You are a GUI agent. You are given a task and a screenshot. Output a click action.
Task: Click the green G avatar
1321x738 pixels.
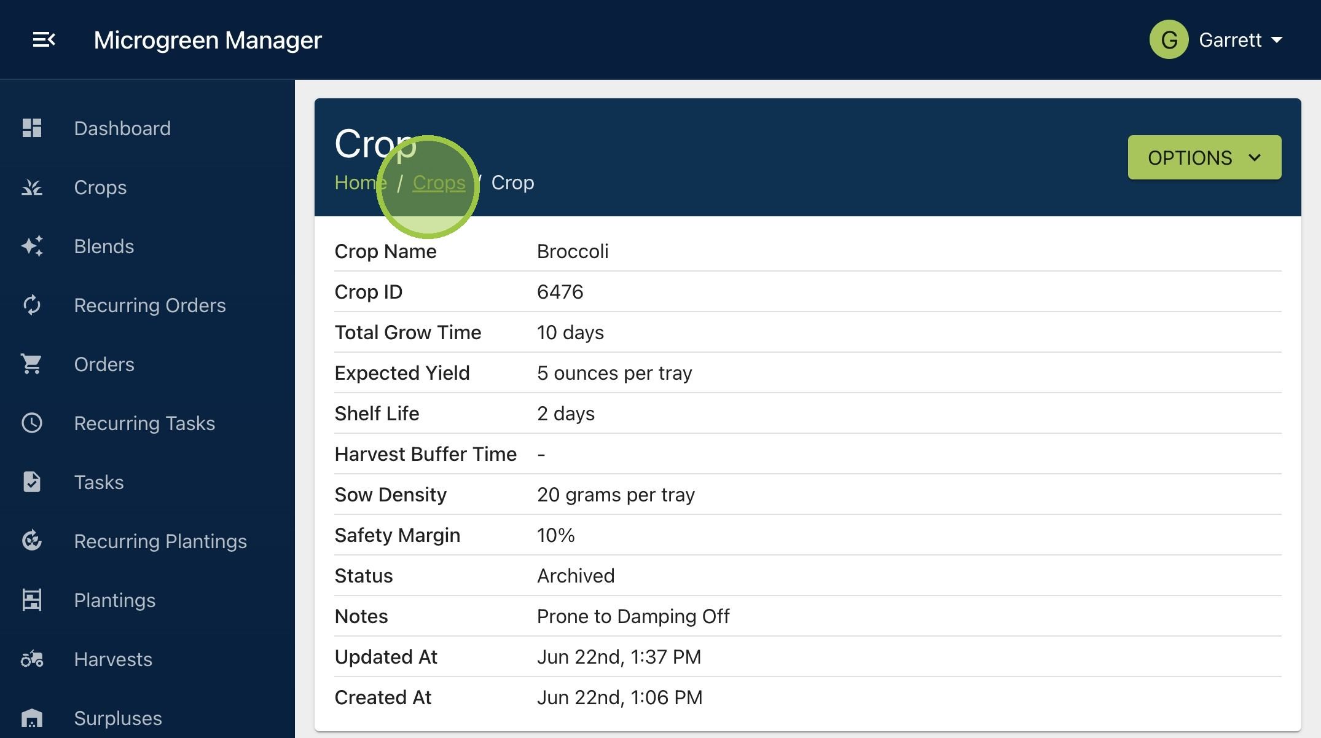coord(1169,40)
